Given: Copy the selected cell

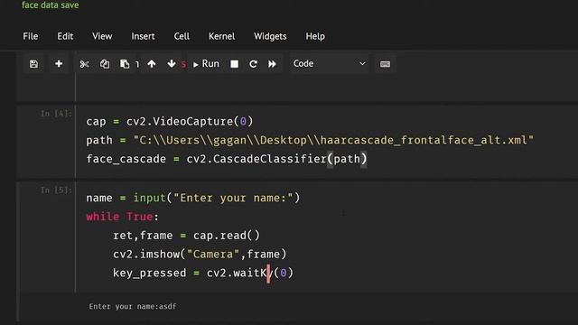Looking at the screenshot, I should point(105,64).
